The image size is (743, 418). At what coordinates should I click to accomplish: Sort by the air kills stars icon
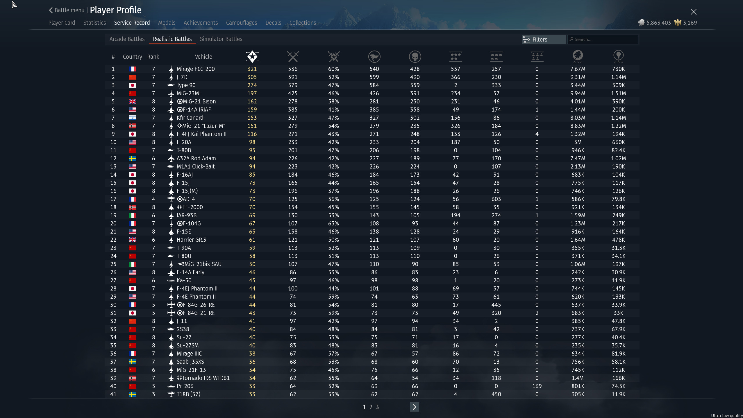(x=456, y=57)
